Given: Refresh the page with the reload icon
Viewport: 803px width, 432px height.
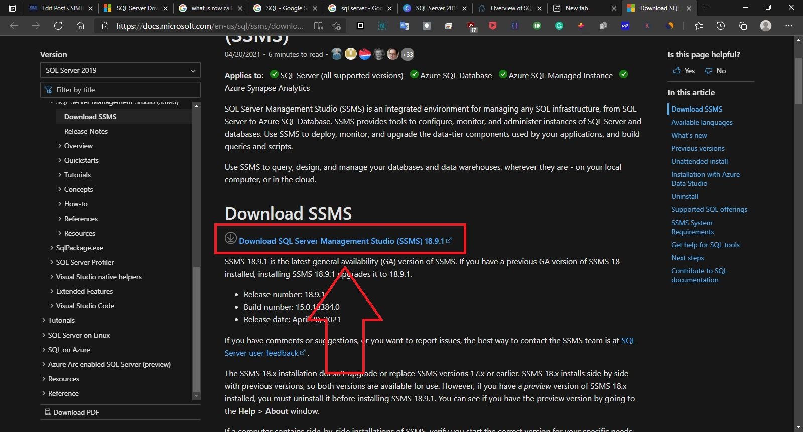Looking at the screenshot, I should 58,26.
